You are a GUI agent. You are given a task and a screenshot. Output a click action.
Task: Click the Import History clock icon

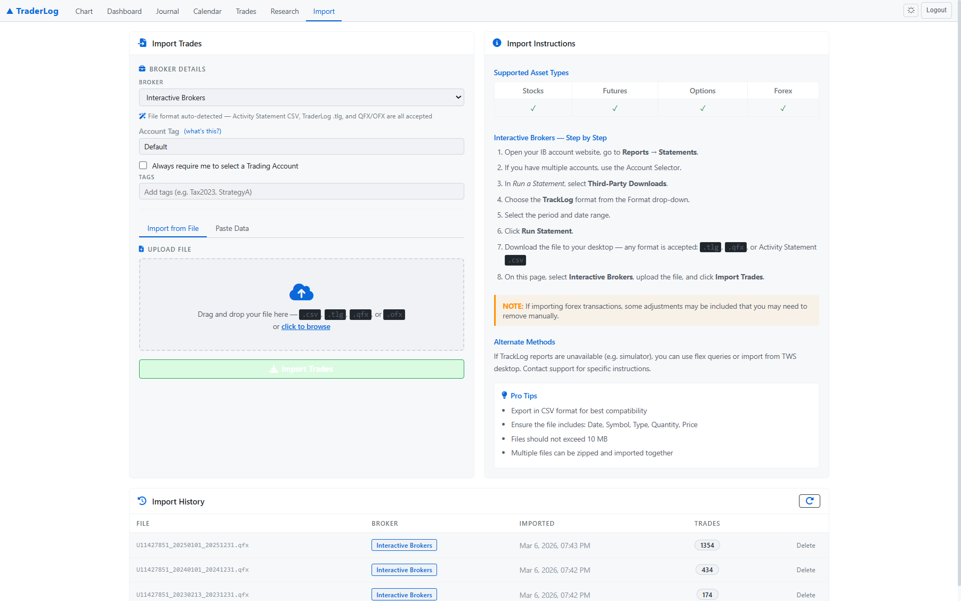click(x=142, y=501)
